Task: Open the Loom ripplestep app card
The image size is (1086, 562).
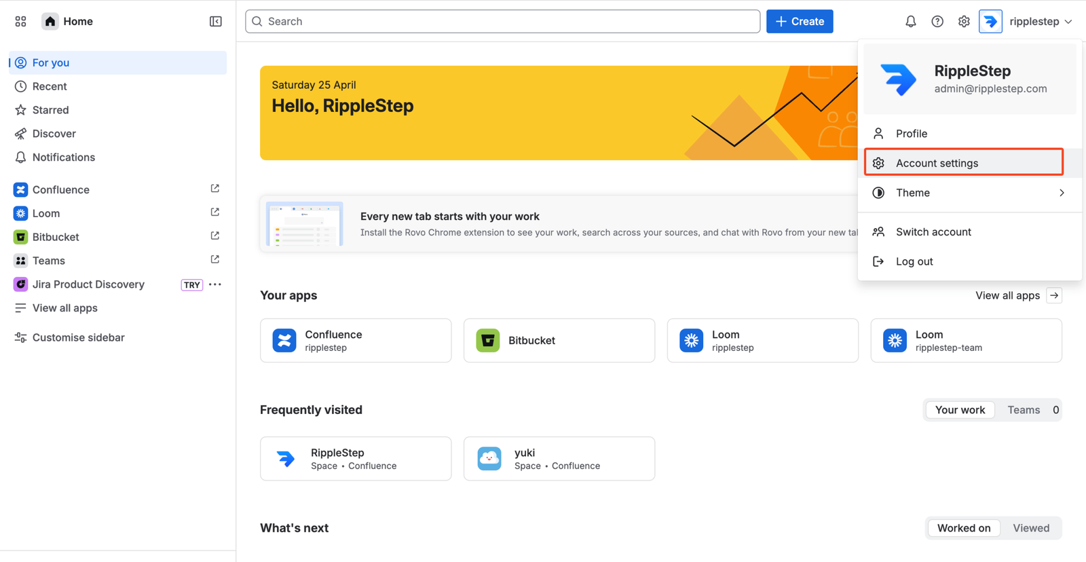Action: click(763, 341)
